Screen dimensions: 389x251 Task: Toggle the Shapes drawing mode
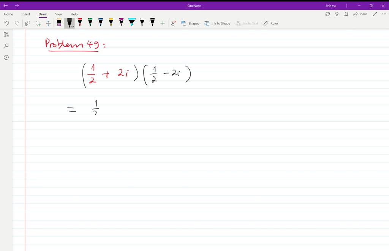point(190,23)
